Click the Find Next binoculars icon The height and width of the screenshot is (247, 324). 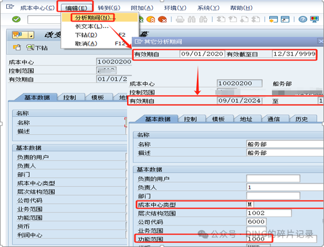[203, 19]
